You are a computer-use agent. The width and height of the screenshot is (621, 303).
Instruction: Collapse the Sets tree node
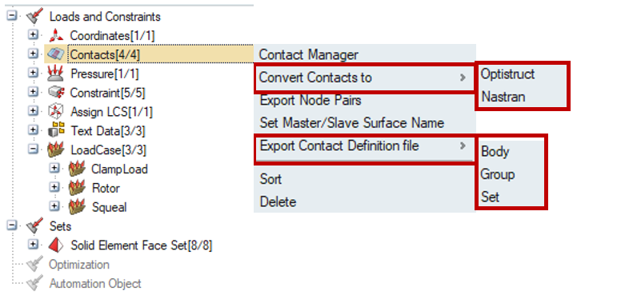tap(13, 225)
